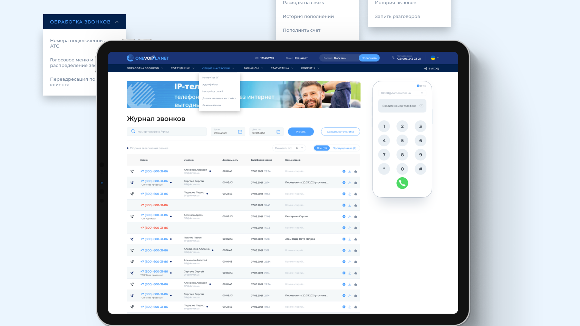Select 'Аудиофайлы' from the settings dropdown
Image resolution: width=580 pixels, height=326 pixels.
209,84
